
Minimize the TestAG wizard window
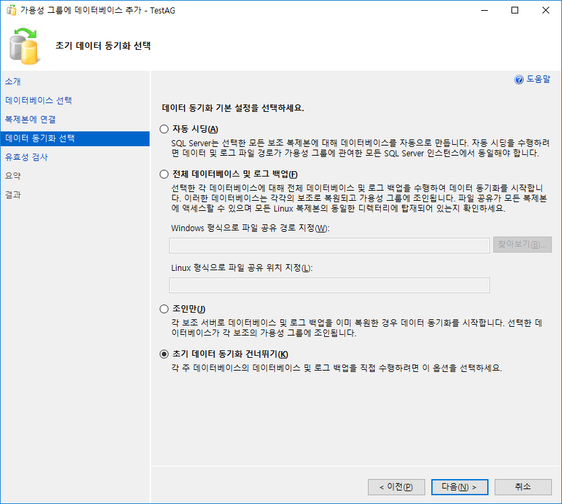[x=485, y=10]
